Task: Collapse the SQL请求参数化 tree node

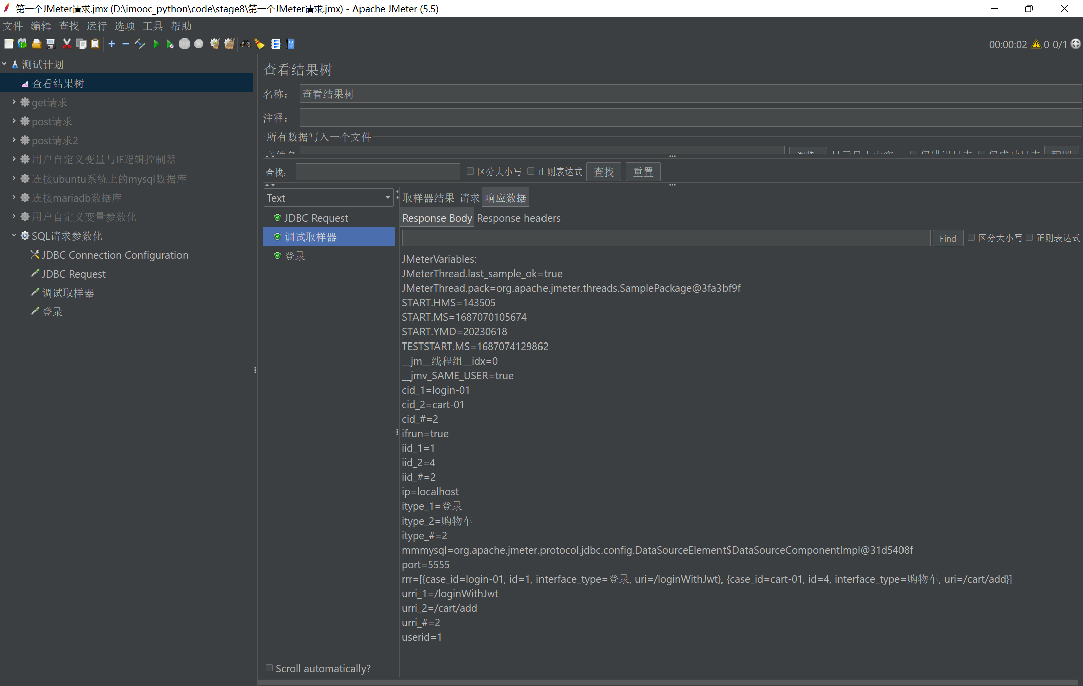Action: click(x=14, y=236)
